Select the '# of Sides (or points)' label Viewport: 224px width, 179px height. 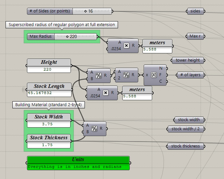click(x=50, y=11)
